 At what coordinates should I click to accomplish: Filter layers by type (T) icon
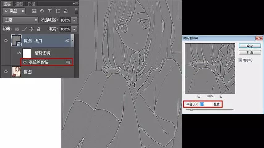coord(49,11)
